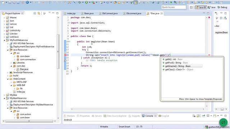
Task: Click the sort icon in Outline toolbar
Action: pos(225,18)
